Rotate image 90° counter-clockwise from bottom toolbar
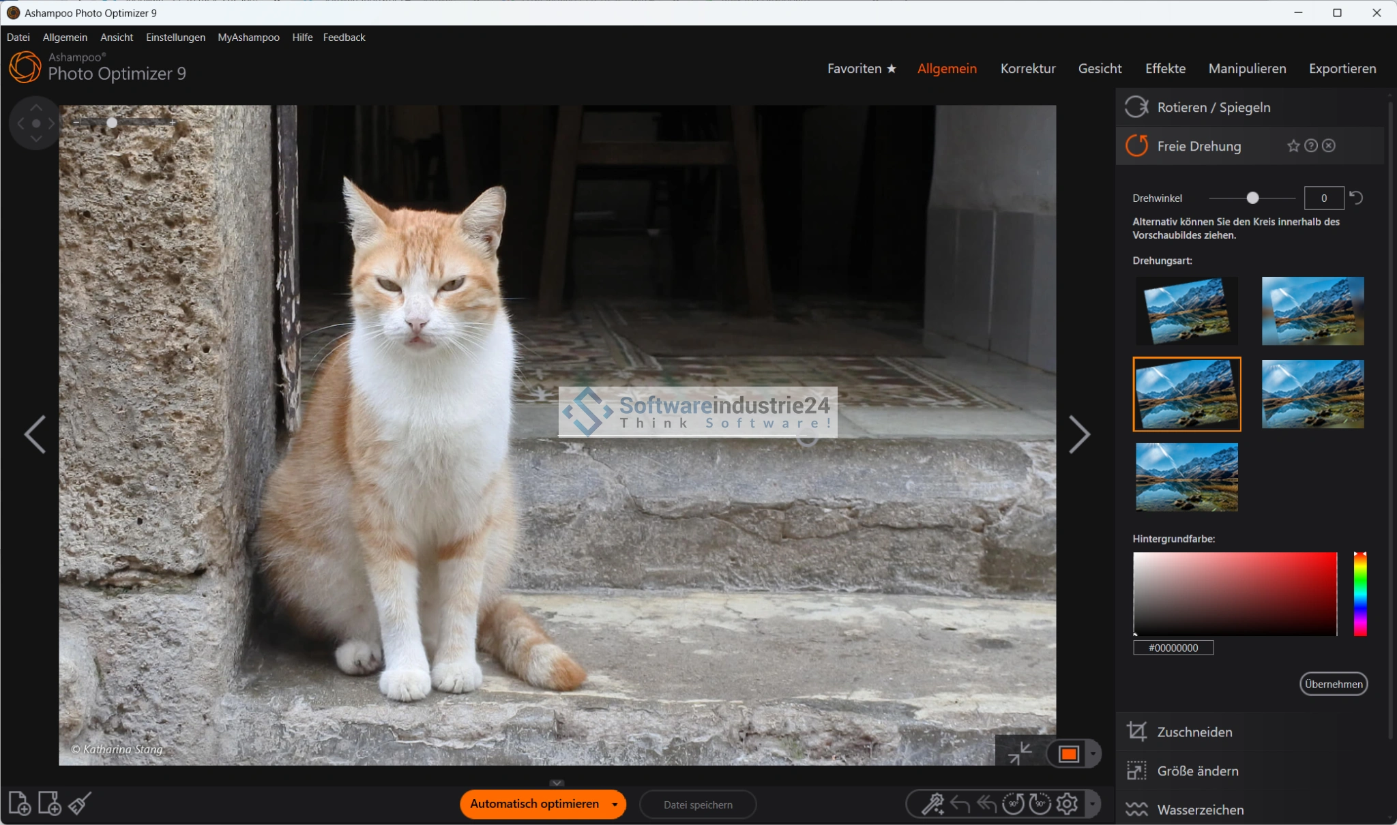This screenshot has height=825, width=1397. [x=1013, y=805]
